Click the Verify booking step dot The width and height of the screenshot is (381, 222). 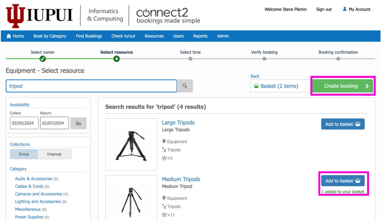pos(264,59)
